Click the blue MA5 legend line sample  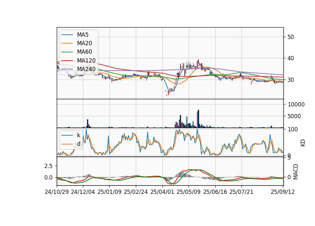point(67,35)
